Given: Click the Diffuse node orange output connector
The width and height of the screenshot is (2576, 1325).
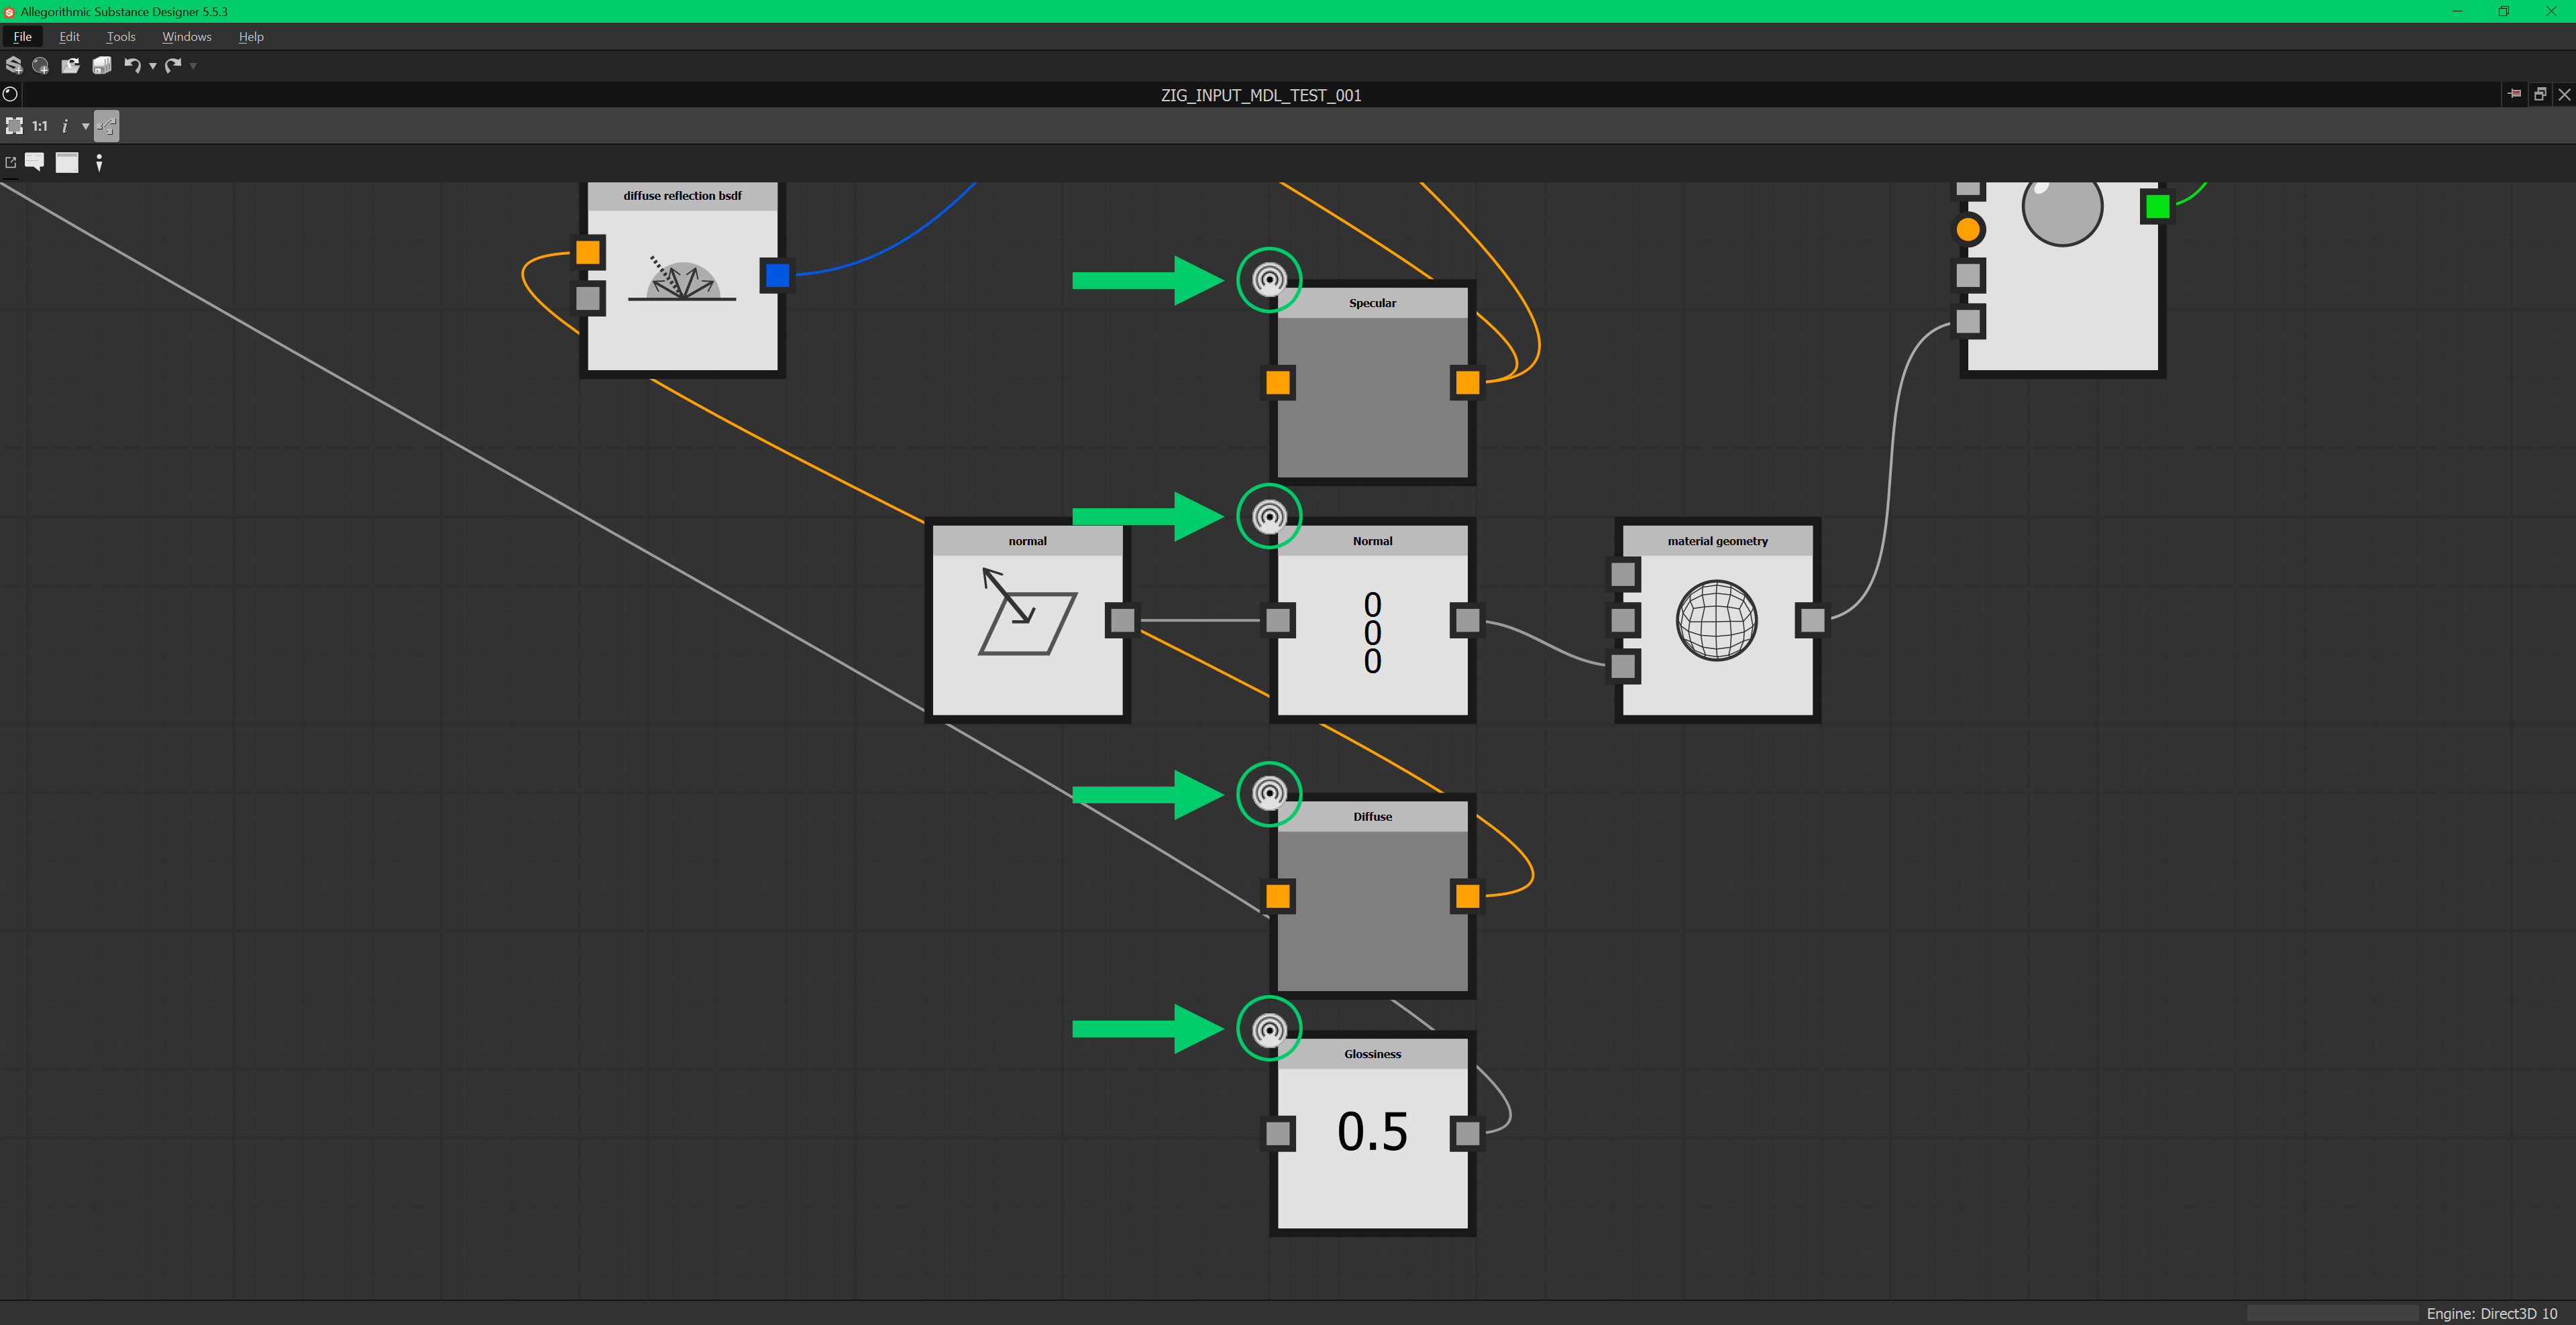Looking at the screenshot, I should 1467,897.
